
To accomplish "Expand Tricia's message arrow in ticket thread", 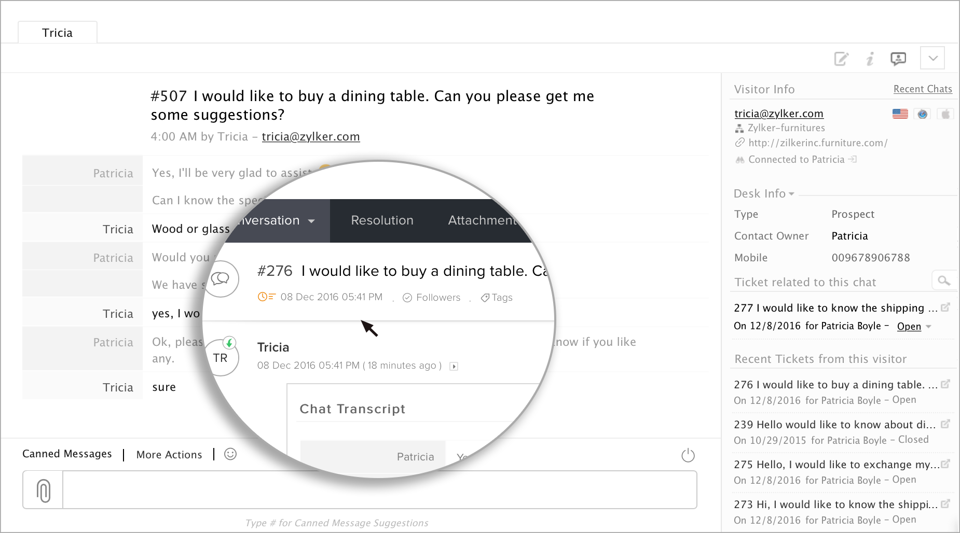I will 454,367.
